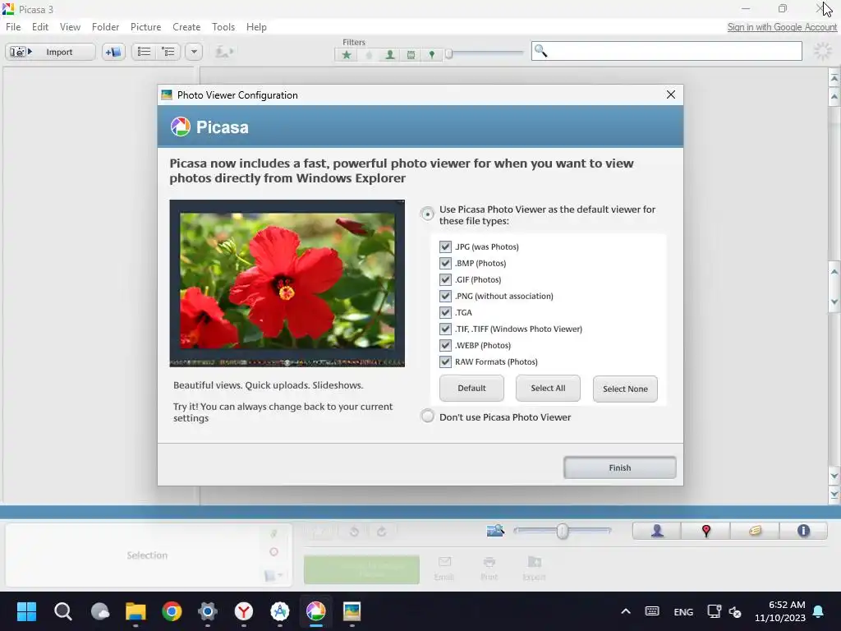
Task: Uncheck the .BMP (Photos) checkbox
Action: click(x=445, y=263)
